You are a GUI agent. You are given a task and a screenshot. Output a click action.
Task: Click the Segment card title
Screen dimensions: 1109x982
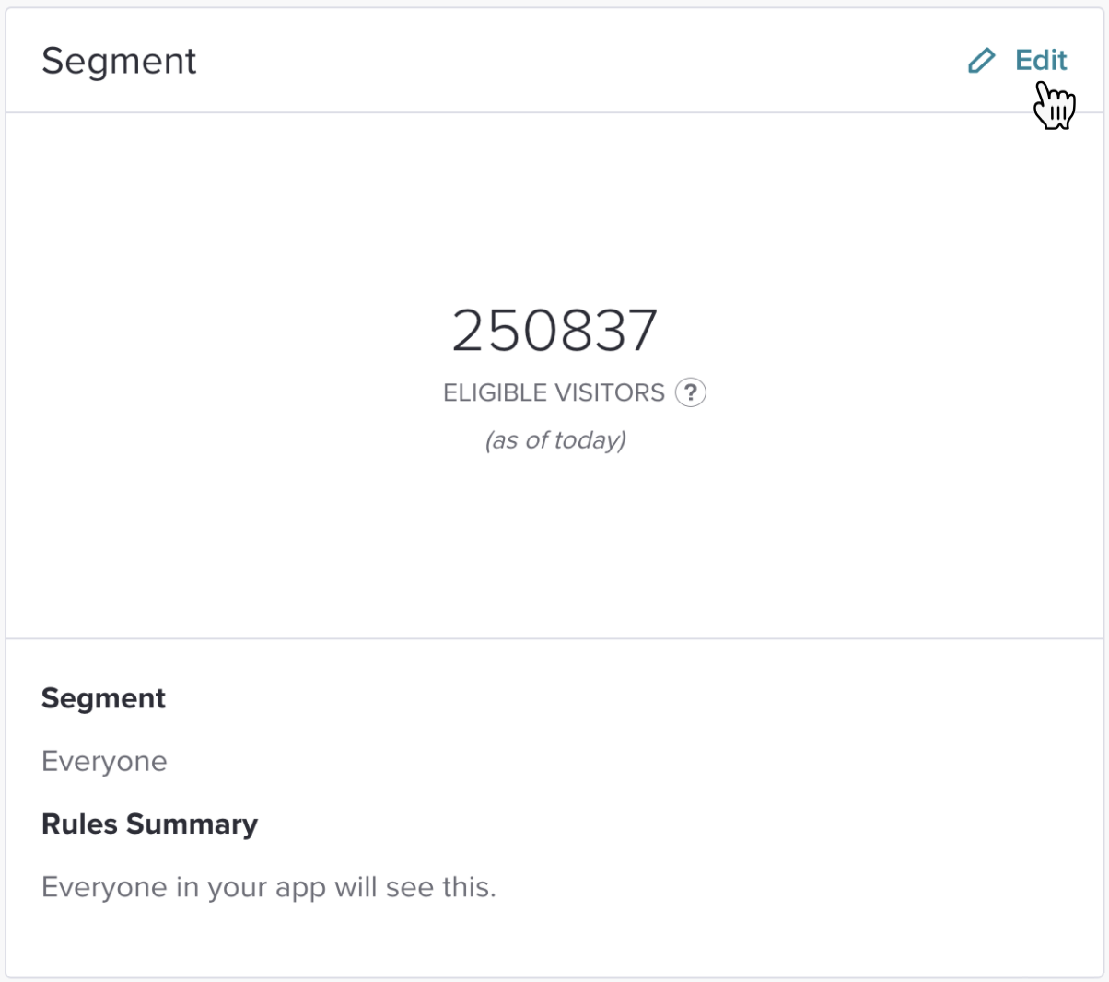[119, 62]
